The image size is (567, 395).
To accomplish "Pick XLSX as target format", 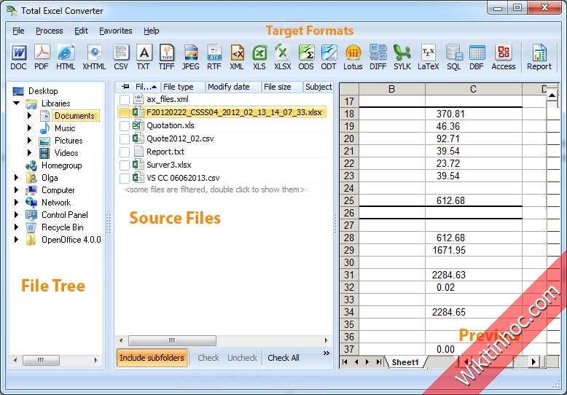I will pyautogui.click(x=283, y=57).
